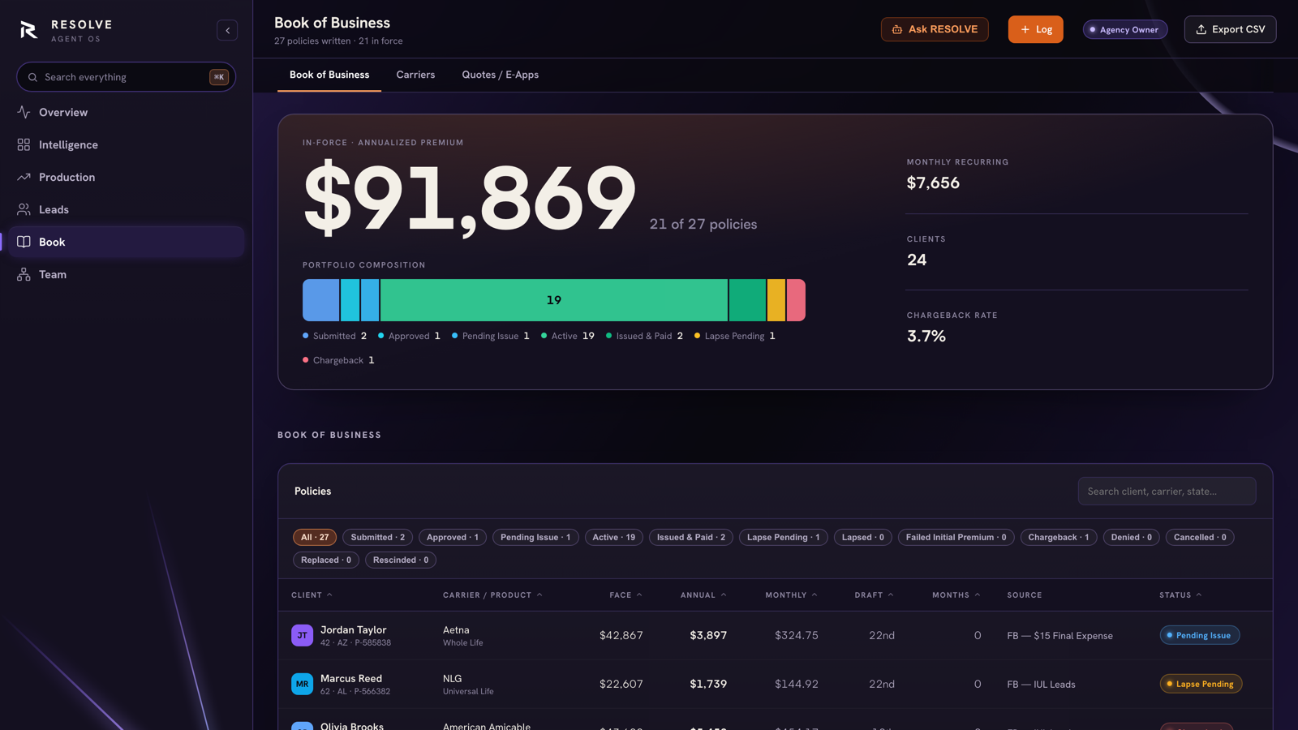Filter policies by Submitted · 2
Image resolution: width=1298 pixels, height=730 pixels.
(x=377, y=537)
